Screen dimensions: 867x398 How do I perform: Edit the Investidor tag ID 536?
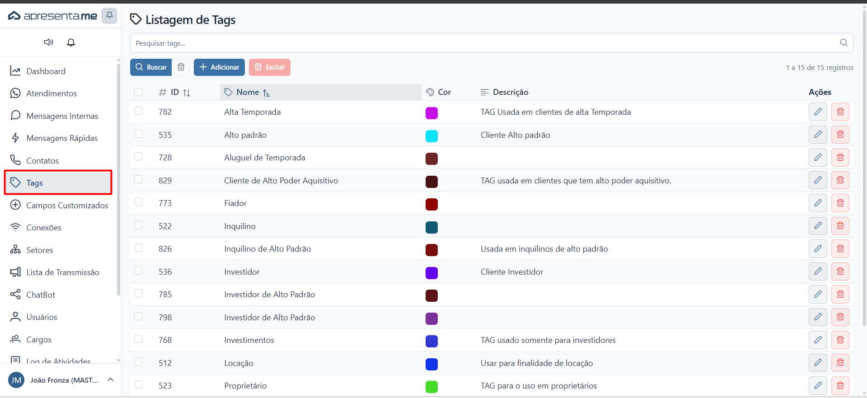(x=818, y=272)
